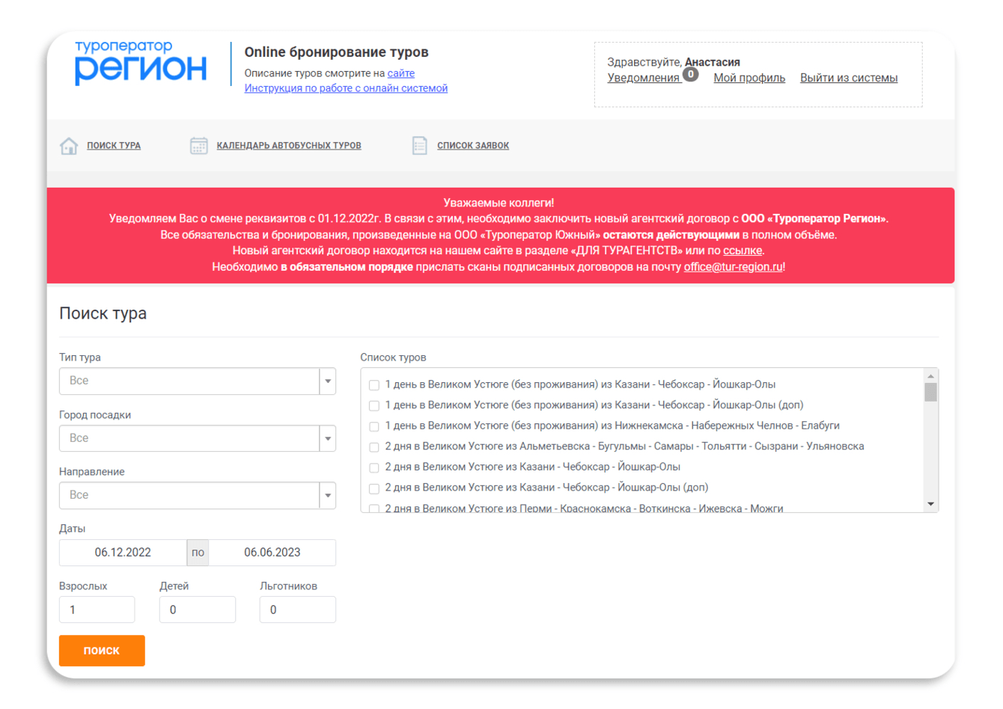Click the tour list scroll down arrow

click(931, 504)
